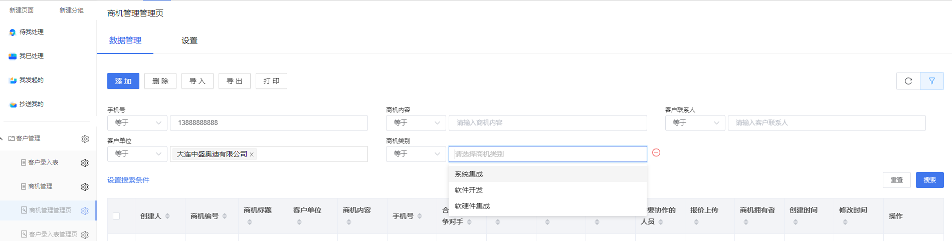Focus the 请输入客户联系人 input field
This screenshot has height=241, width=952.
click(827, 123)
